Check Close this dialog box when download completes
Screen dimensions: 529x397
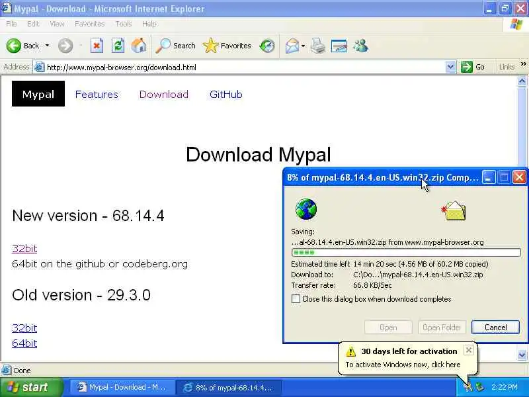click(296, 299)
